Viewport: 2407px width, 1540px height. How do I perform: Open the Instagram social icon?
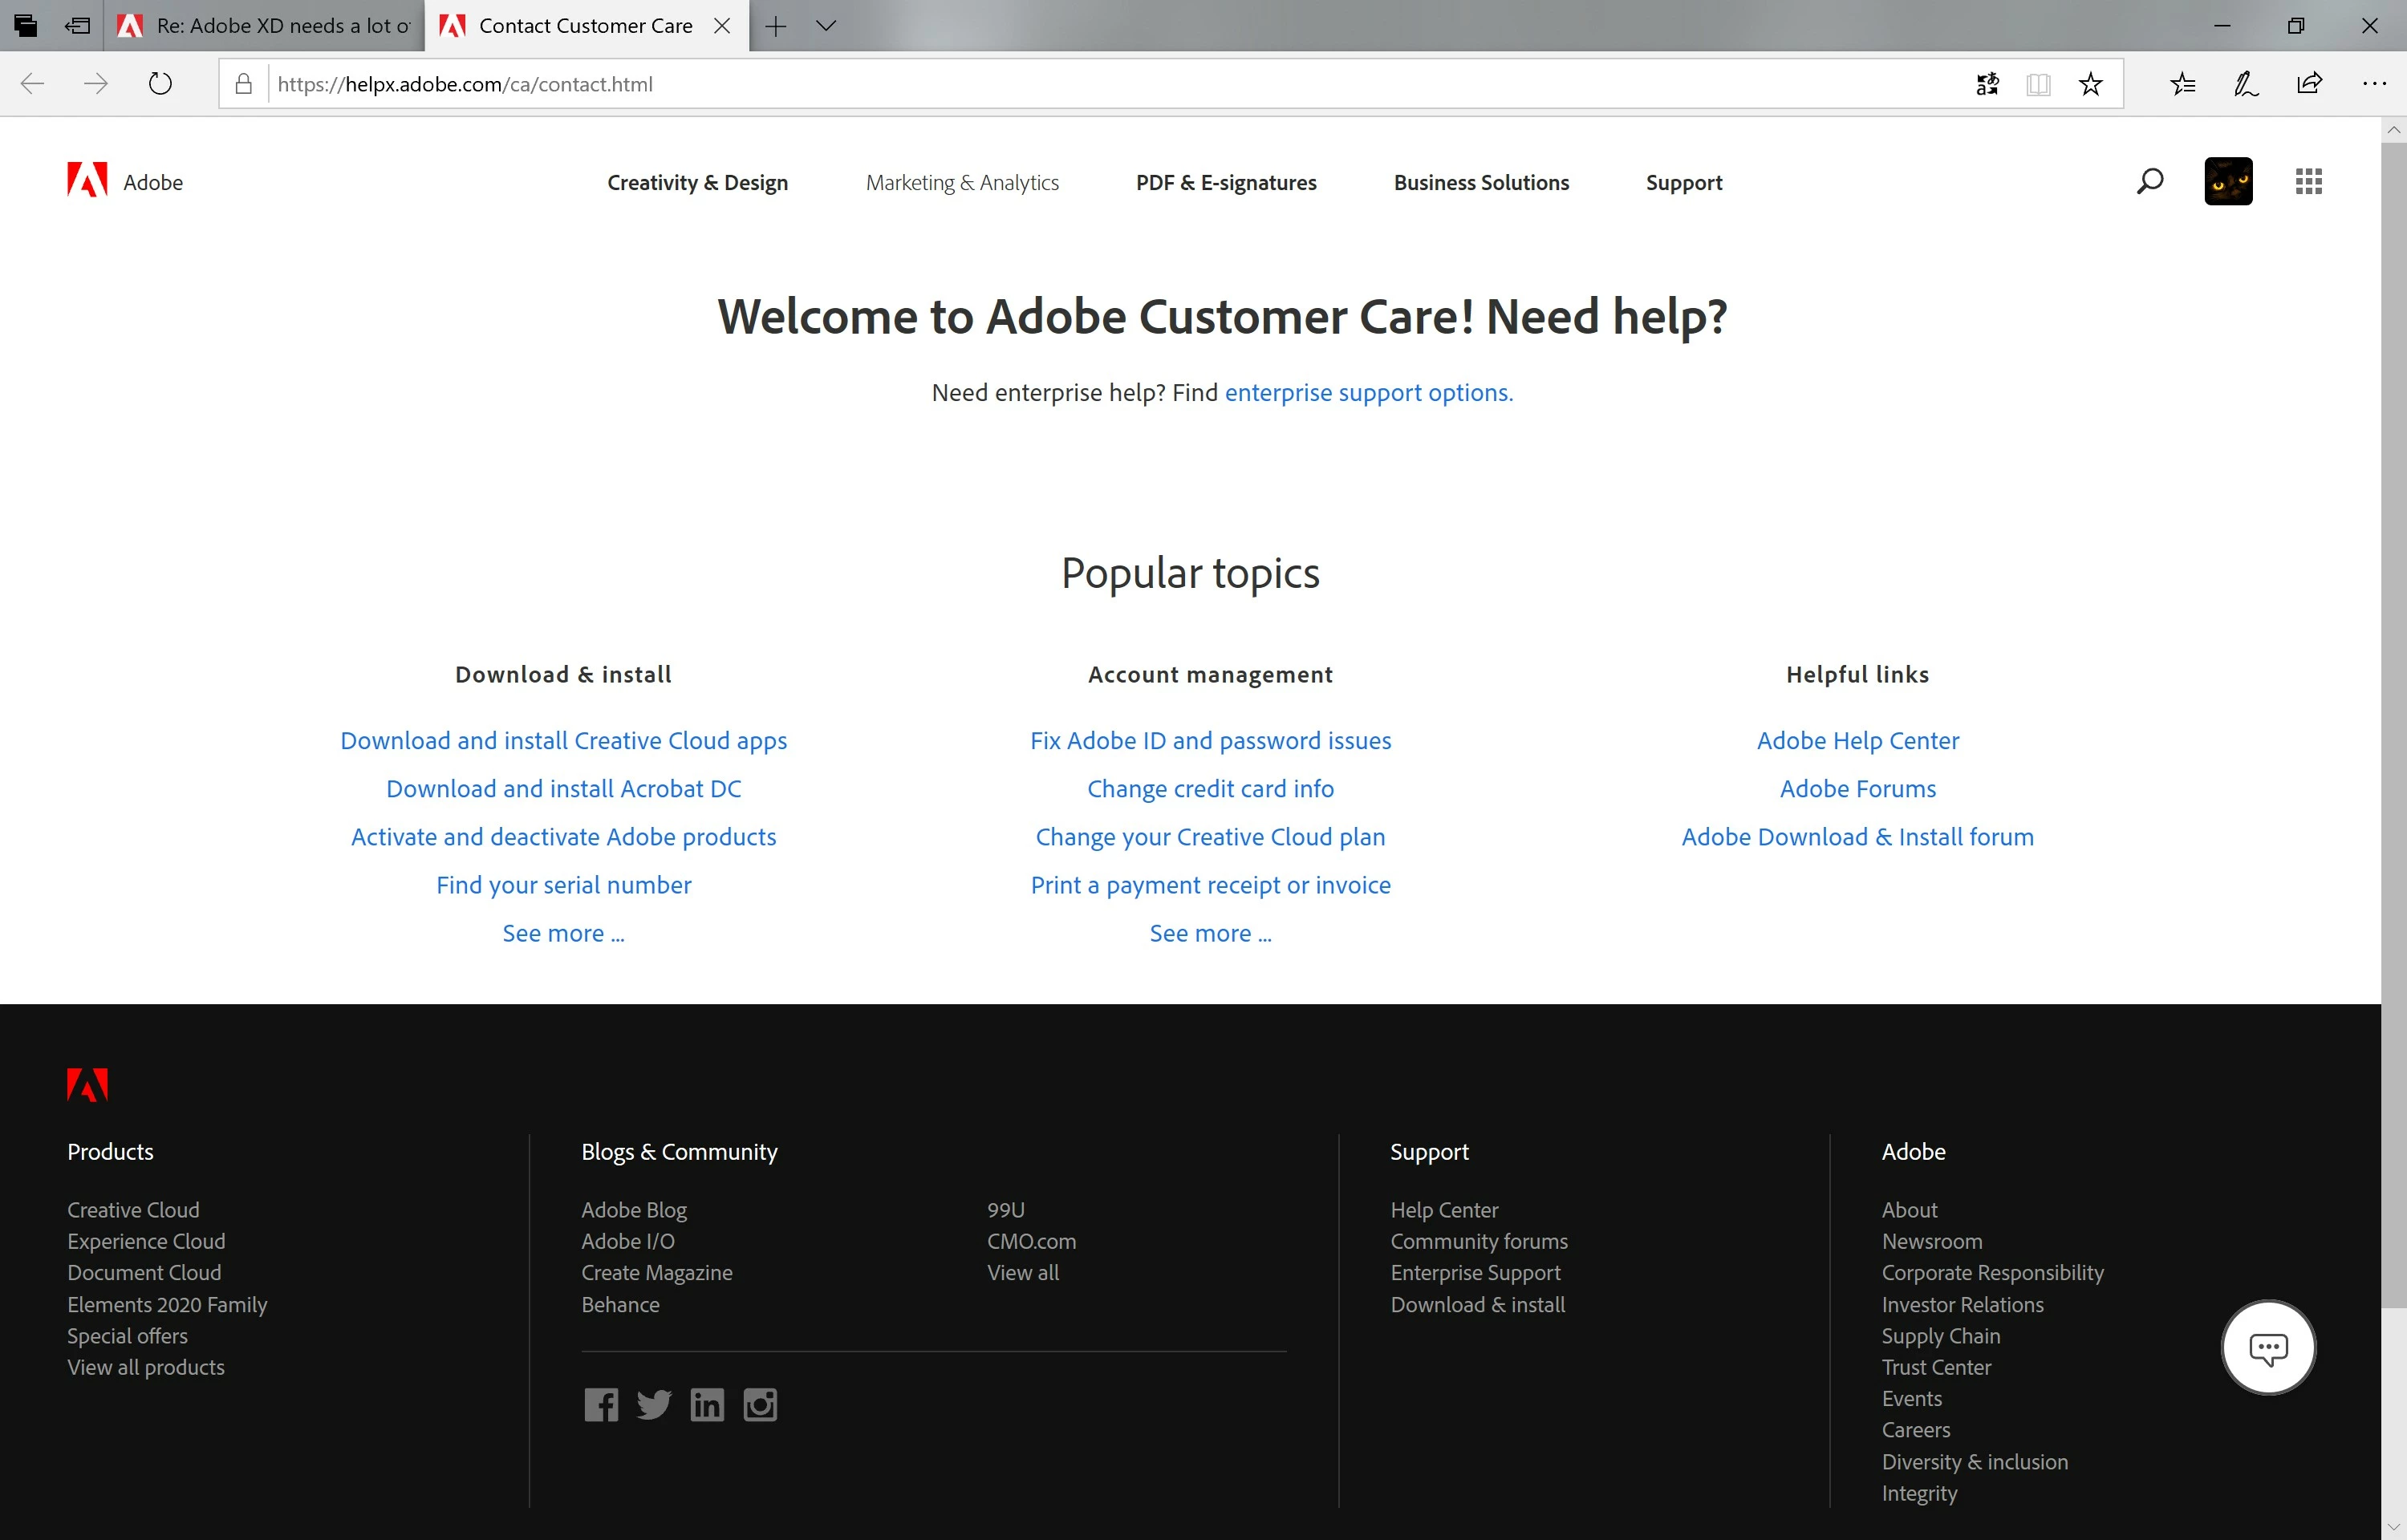click(x=760, y=1404)
